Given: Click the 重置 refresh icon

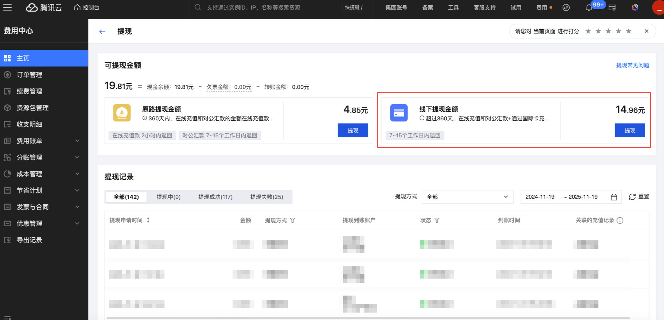Looking at the screenshot, I should [x=632, y=197].
